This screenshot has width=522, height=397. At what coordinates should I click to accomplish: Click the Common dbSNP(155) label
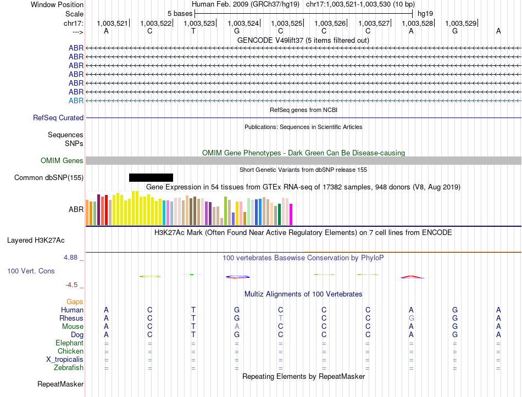49,178
